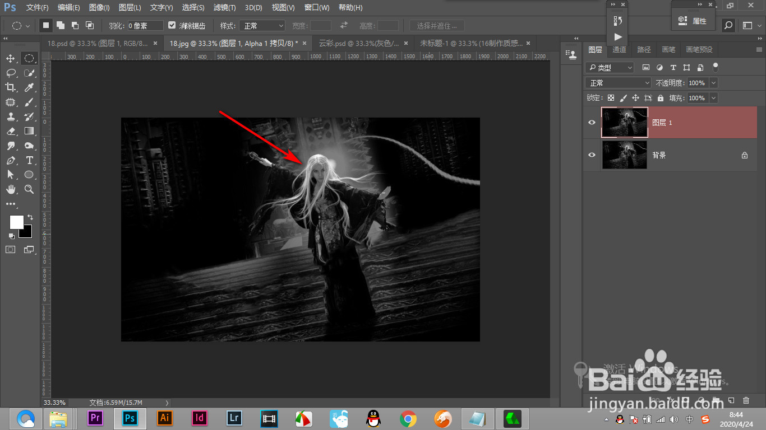Image resolution: width=766 pixels, height=430 pixels.
Task: Open the History panel icon
Action: point(618,21)
